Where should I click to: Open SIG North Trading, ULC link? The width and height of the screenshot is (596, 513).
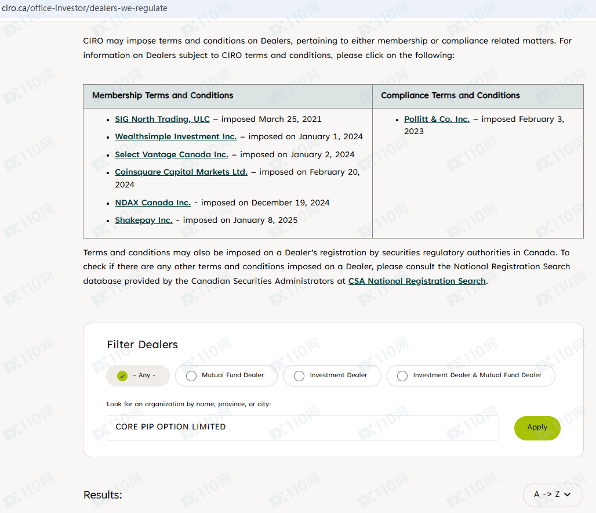coord(162,119)
